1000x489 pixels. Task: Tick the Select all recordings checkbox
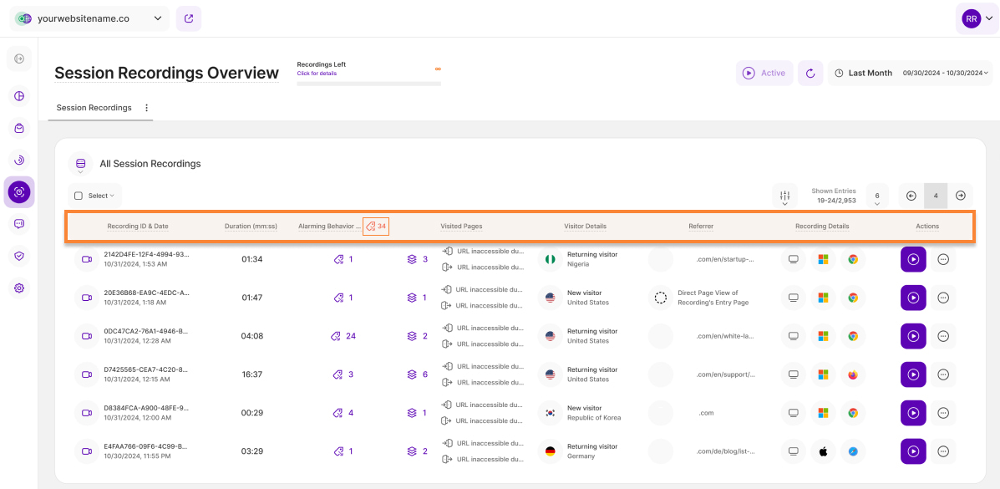click(x=79, y=196)
